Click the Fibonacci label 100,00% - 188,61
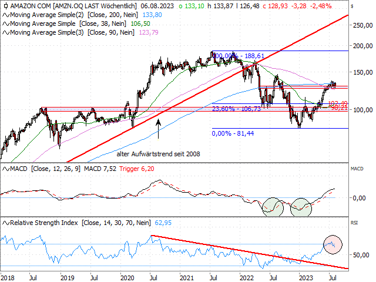The image size is (376, 282). (x=239, y=56)
